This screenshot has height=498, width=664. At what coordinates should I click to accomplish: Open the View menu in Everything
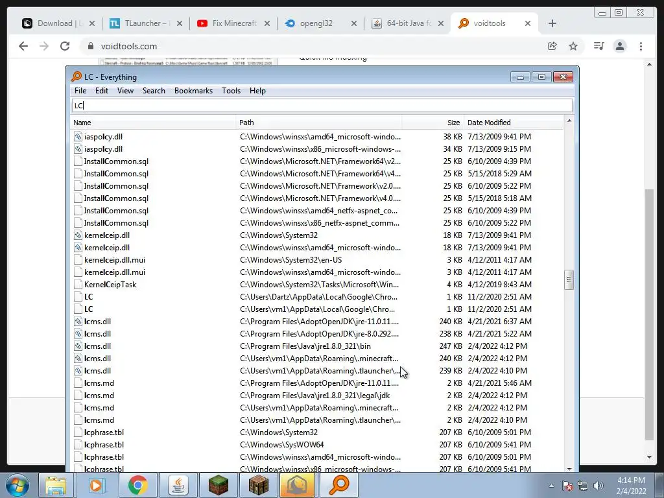pos(125,91)
